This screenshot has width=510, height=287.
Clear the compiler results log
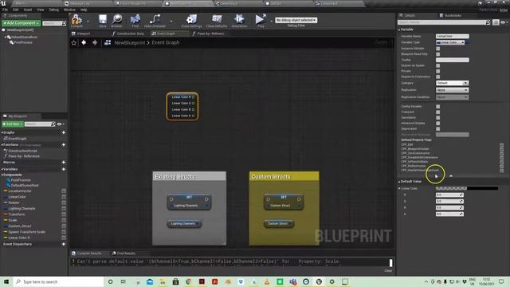(x=388, y=271)
